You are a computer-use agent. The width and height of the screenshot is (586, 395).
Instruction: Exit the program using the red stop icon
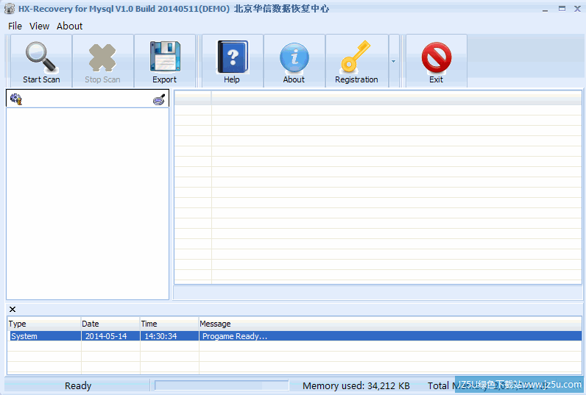(x=437, y=62)
